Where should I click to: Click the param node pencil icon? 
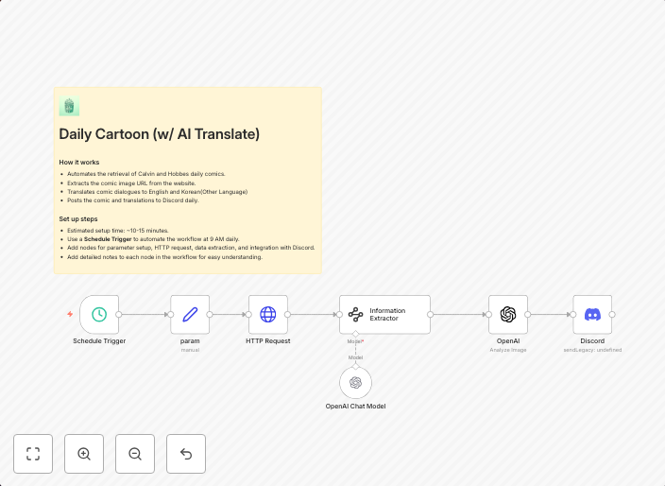click(190, 314)
